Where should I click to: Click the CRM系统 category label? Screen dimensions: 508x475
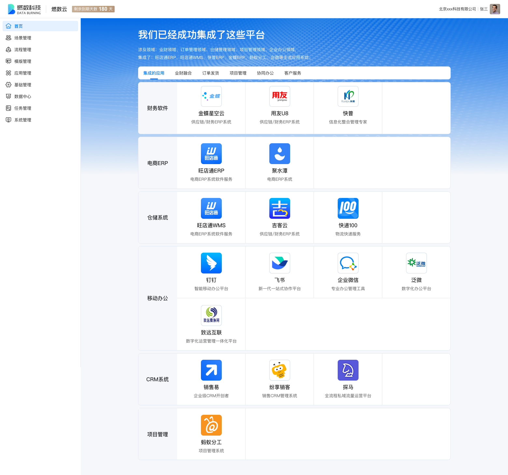[x=158, y=379]
